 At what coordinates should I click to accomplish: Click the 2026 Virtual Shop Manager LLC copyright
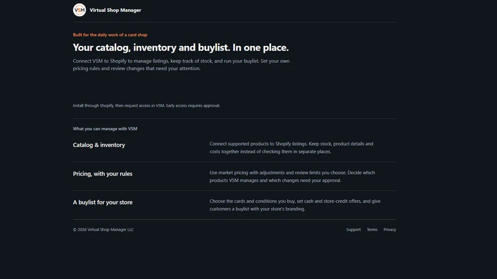click(x=103, y=229)
